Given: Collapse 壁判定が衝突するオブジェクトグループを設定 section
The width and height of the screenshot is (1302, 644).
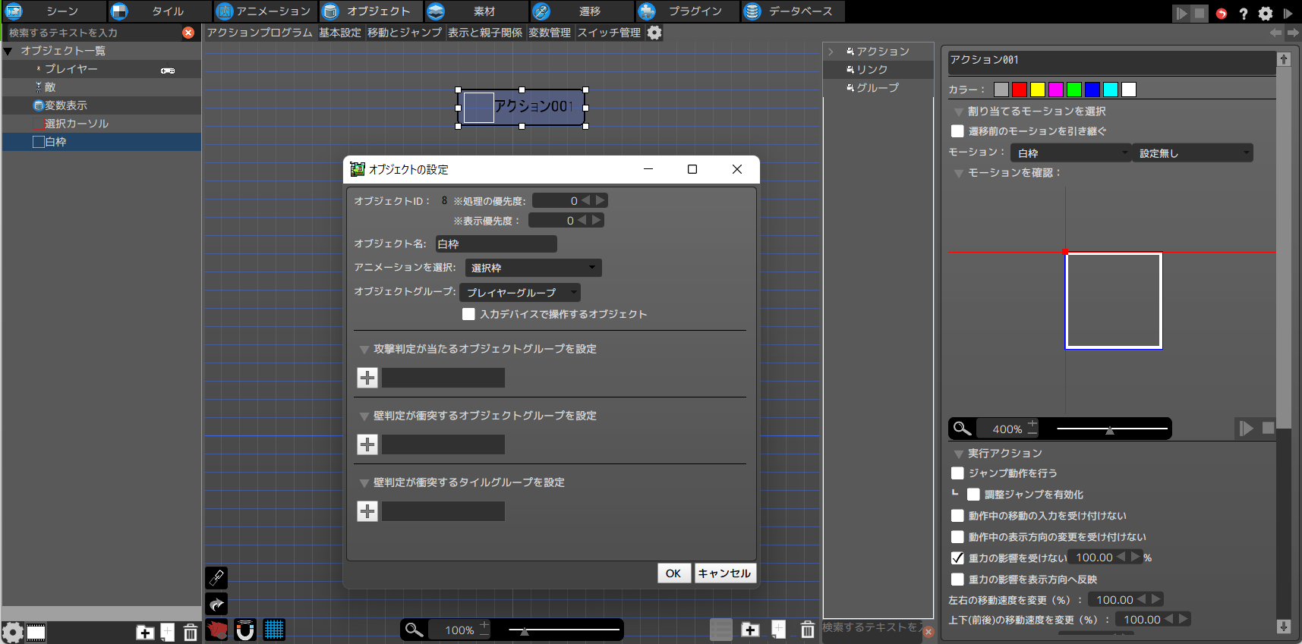Looking at the screenshot, I should click(364, 416).
